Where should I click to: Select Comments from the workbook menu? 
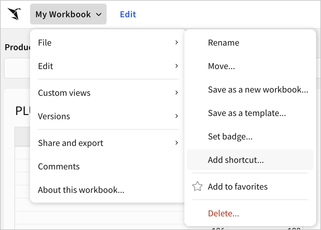(x=59, y=166)
